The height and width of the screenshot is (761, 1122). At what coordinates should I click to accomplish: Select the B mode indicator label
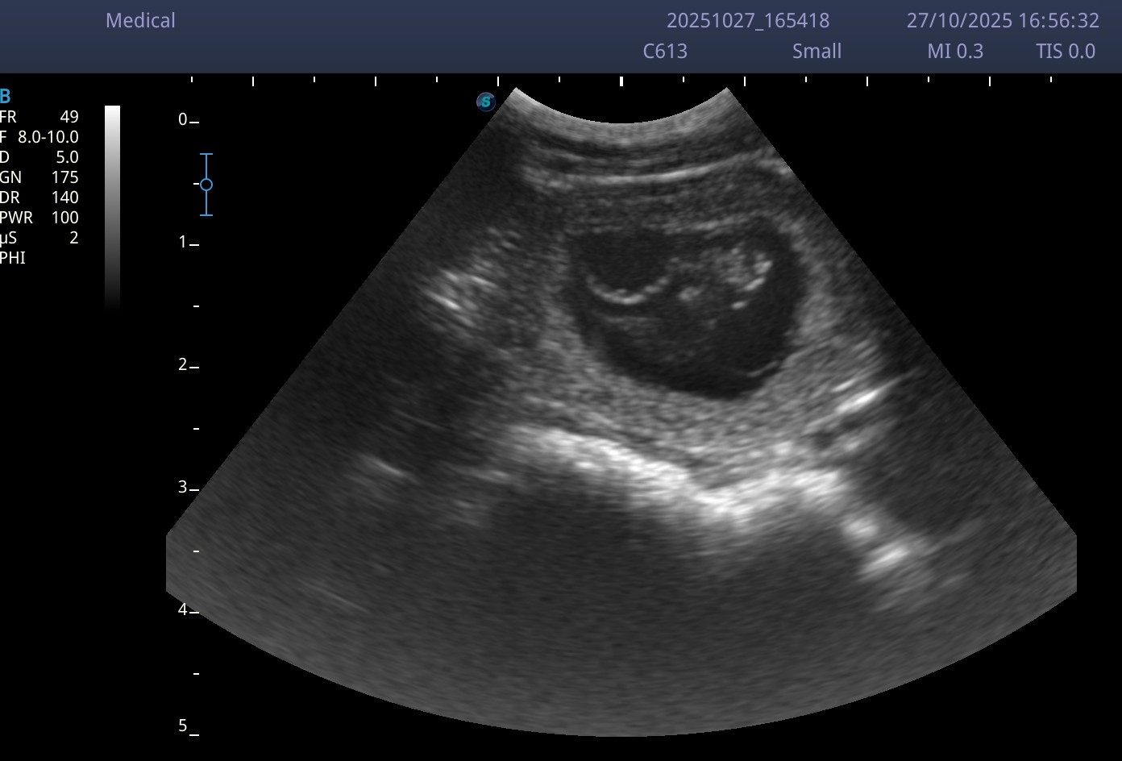[x=6, y=97]
